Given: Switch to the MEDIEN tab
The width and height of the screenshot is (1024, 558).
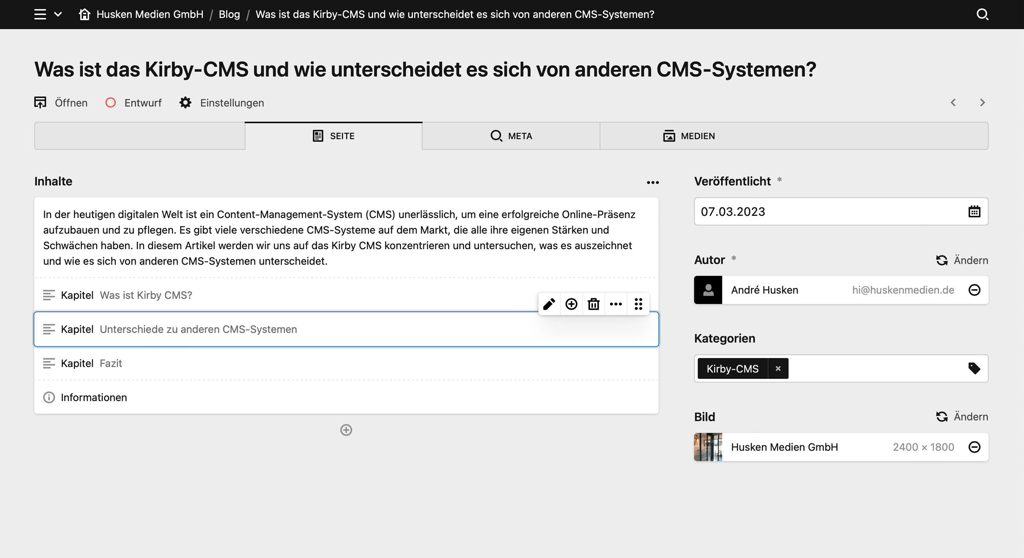Looking at the screenshot, I should [689, 136].
